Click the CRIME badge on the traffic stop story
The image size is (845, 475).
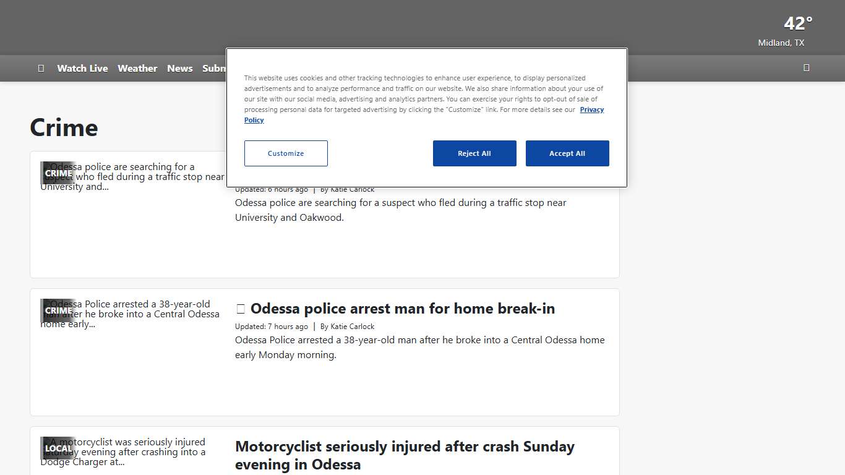pyautogui.click(x=58, y=173)
